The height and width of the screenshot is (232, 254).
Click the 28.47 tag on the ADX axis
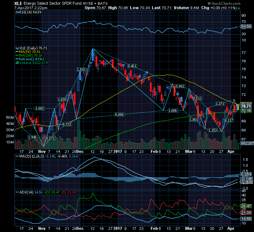(x=246, y=206)
